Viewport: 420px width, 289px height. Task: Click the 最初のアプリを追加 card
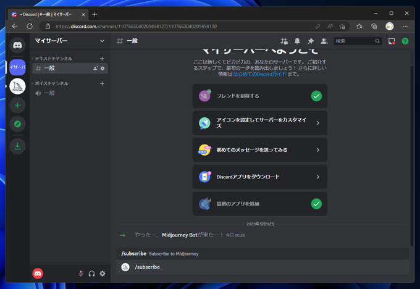coord(260,204)
